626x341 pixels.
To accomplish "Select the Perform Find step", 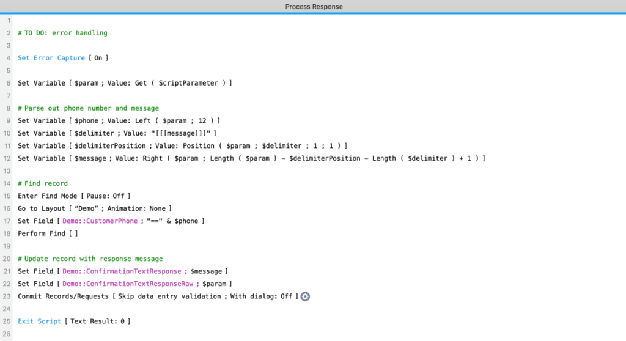I will [x=48, y=233].
